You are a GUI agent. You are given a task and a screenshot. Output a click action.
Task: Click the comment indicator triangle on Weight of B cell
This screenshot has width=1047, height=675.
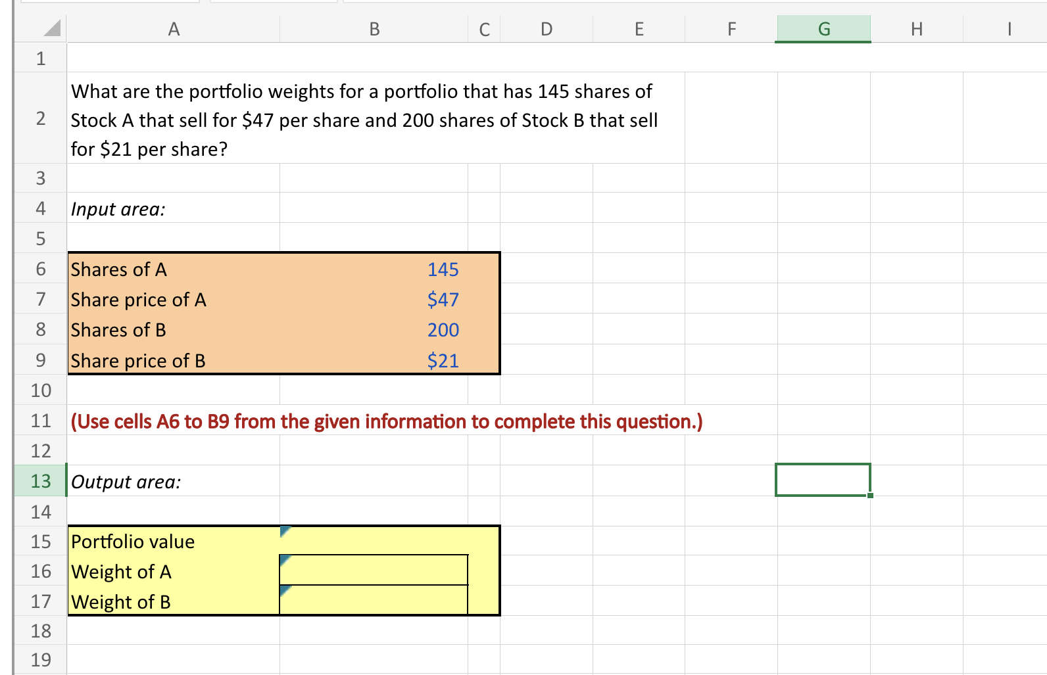tap(285, 590)
